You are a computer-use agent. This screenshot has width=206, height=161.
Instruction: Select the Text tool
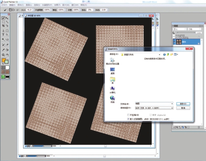(x=3, y=34)
